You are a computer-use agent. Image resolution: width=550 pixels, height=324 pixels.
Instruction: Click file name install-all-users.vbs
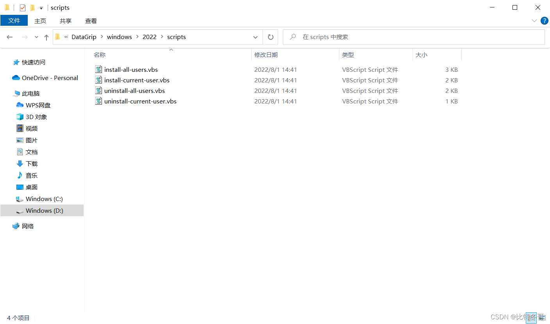[x=131, y=70]
